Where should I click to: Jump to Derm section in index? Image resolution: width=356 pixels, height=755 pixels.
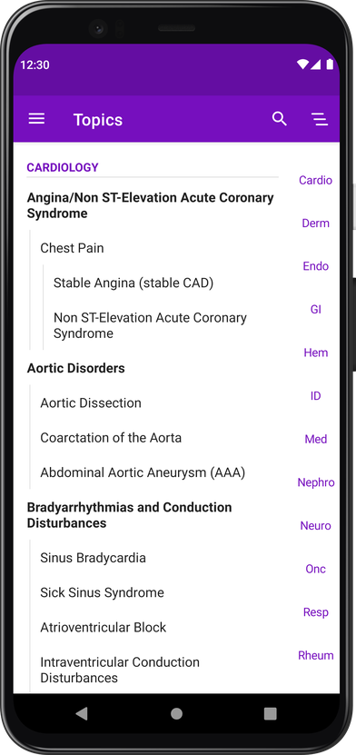316,223
